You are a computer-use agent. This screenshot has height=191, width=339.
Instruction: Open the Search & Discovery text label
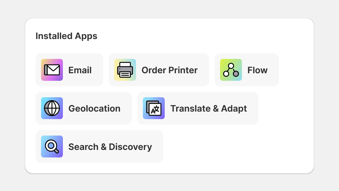tap(110, 147)
